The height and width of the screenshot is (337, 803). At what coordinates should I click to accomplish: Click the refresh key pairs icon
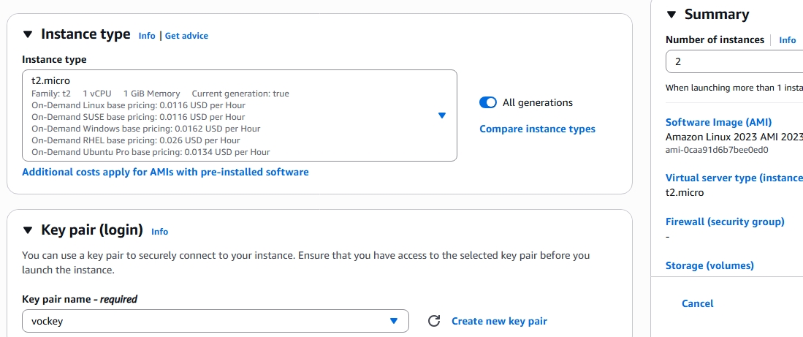tap(434, 321)
